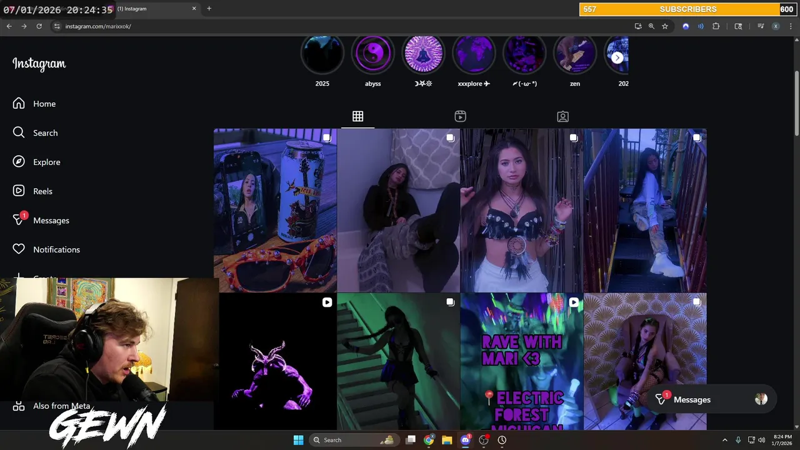Click the Windows taskbar Search box
Image resolution: width=800 pixels, height=450 pixels.
(x=354, y=440)
